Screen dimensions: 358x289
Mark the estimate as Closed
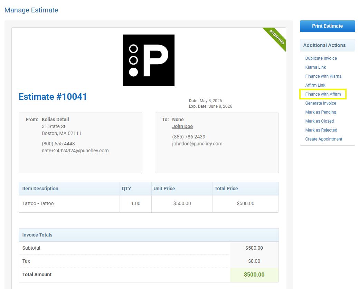319,121
